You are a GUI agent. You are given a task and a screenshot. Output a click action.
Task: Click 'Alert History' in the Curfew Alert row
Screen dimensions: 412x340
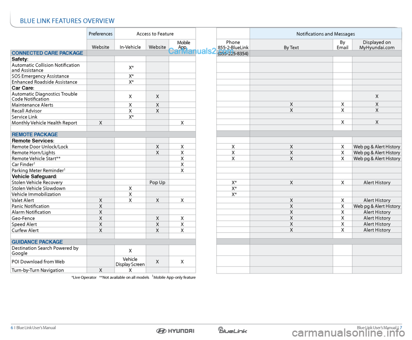pos(377,230)
